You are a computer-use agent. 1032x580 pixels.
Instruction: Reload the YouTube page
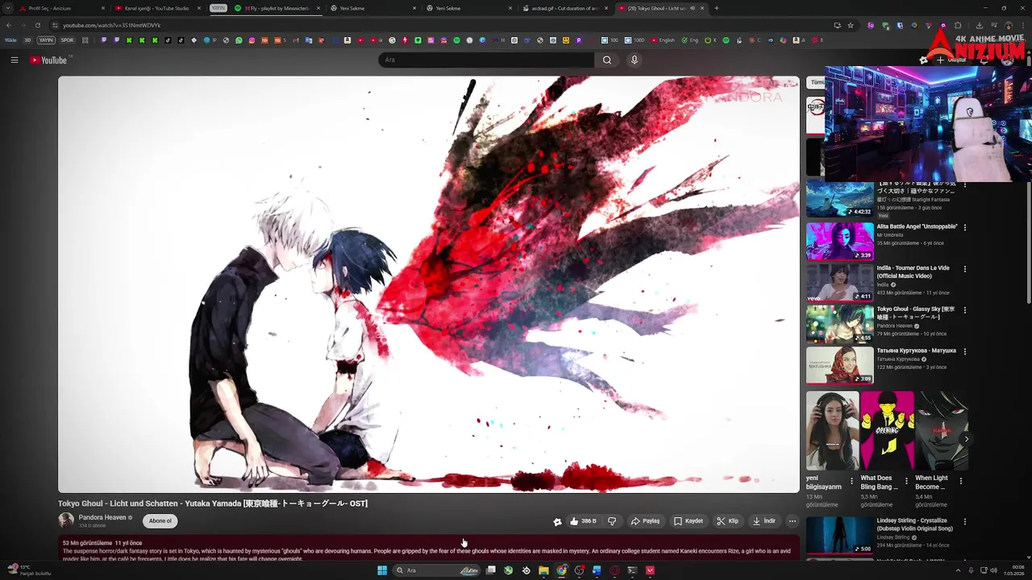pyautogui.click(x=37, y=25)
